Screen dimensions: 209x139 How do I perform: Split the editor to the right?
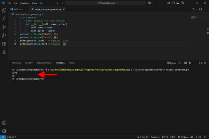click(x=201, y=9)
